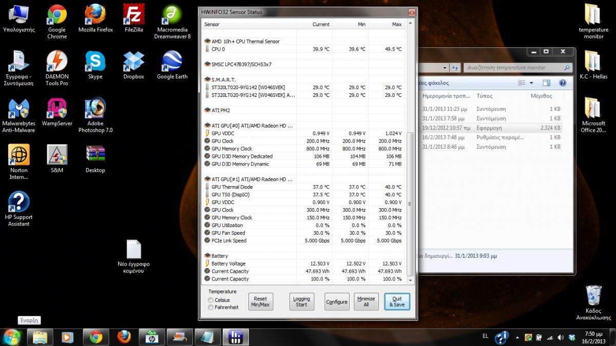The height and width of the screenshot is (346, 616).
Task: Open WampServer desktop shortcut
Action: [57, 113]
